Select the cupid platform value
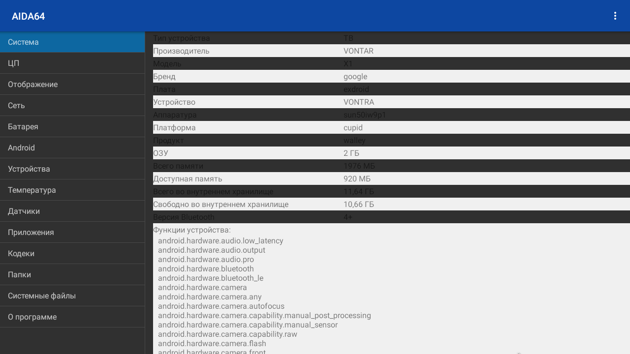This screenshot has width=630, height=354. [x=353, y=128]
